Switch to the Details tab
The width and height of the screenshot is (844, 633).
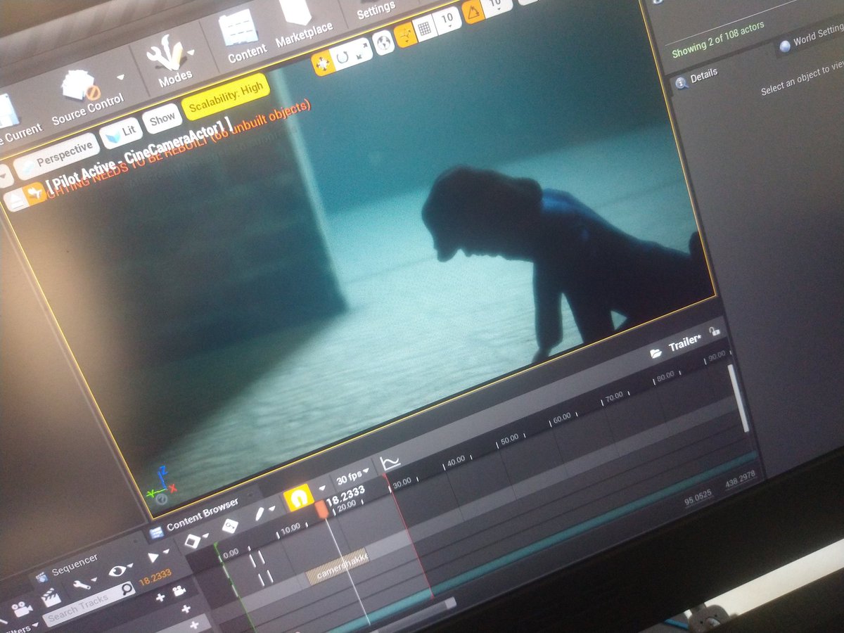[697, 77]
